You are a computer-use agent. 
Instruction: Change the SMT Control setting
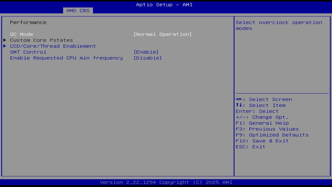[x=146, y=52]
